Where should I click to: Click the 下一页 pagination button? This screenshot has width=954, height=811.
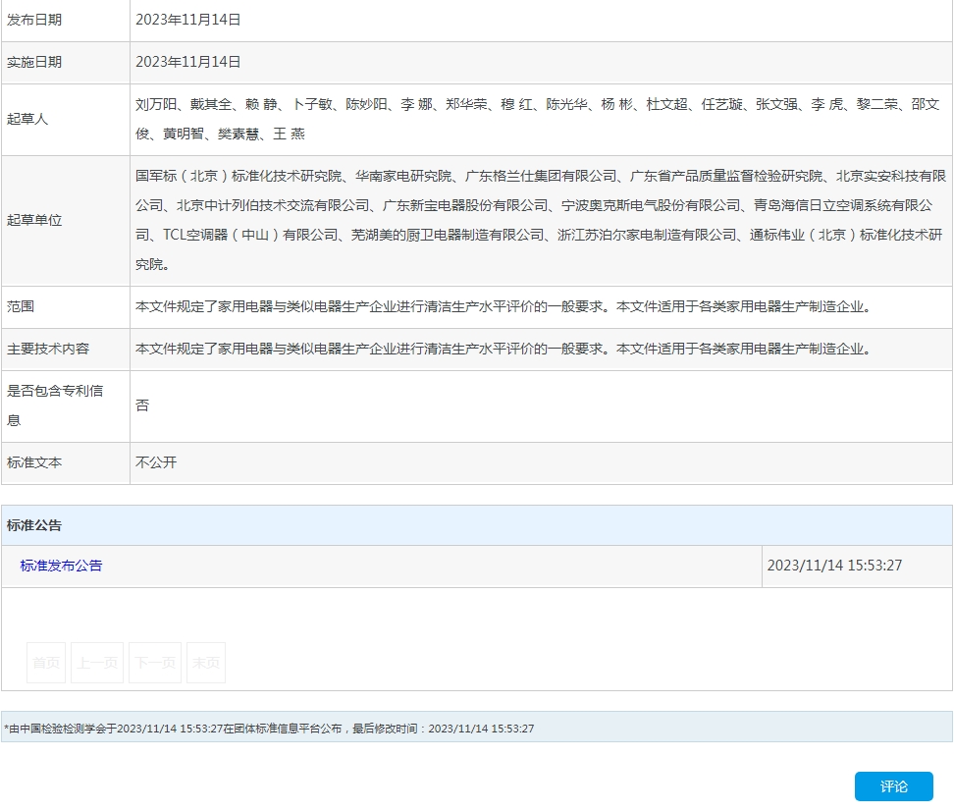[155, 663]
